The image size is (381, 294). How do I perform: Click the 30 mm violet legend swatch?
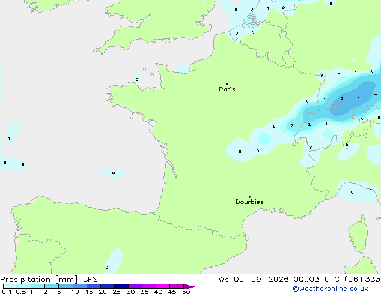[135, 286]
